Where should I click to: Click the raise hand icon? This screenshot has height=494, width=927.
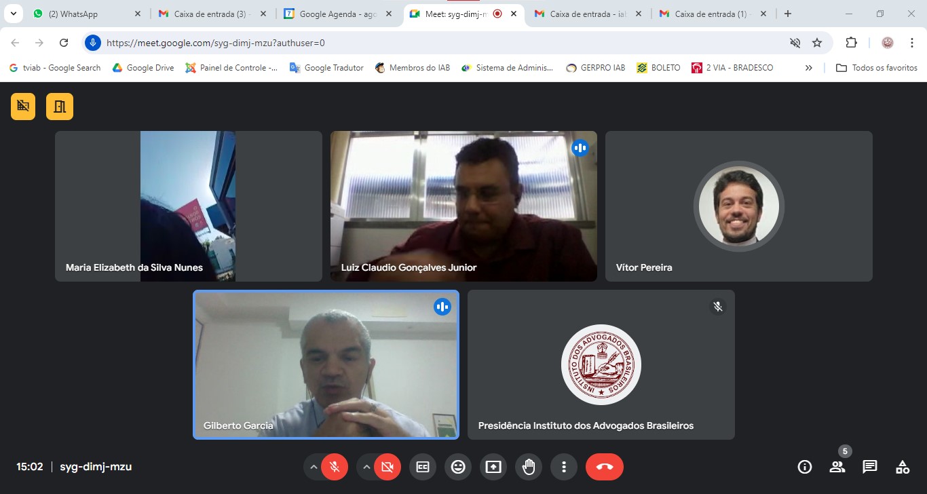click(529, 467)
